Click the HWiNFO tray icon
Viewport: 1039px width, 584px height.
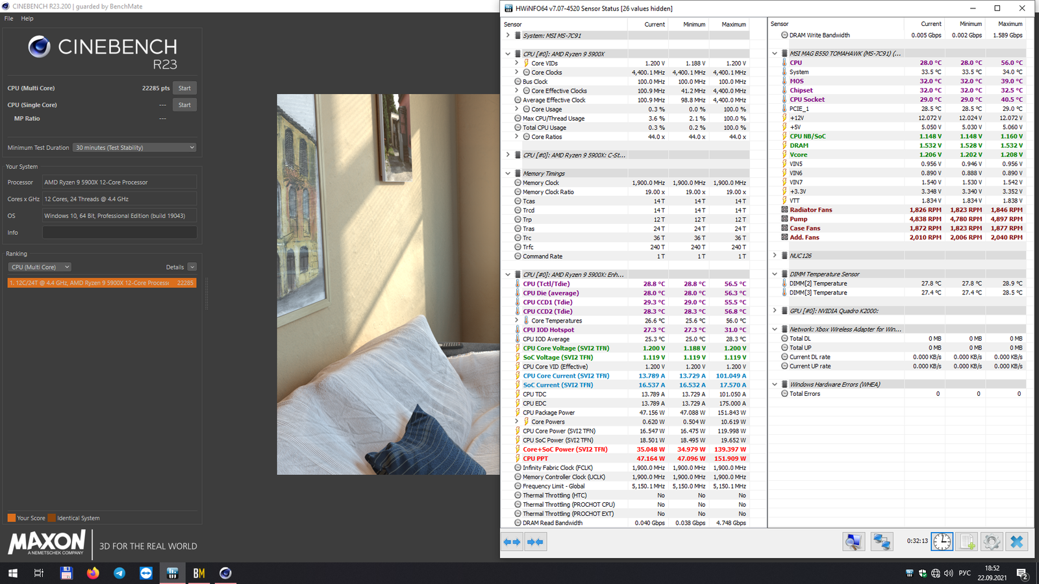pos(909,573)
